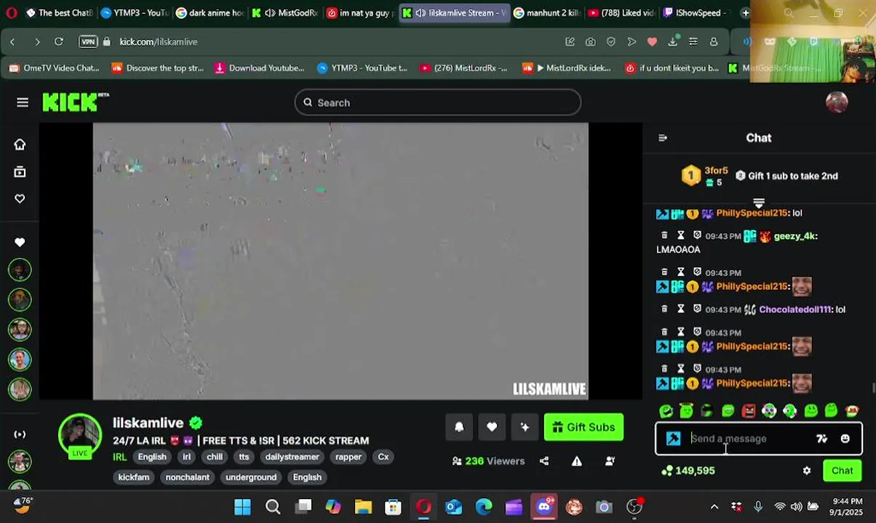Delete geezy_4k message with trash icon

click(x=664, y=236)
